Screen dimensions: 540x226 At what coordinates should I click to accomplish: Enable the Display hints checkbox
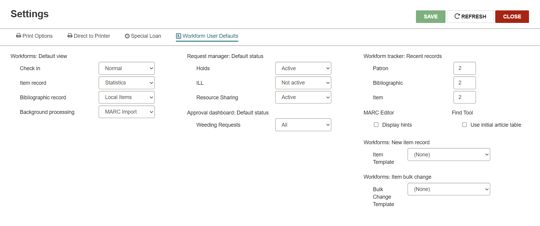[x=376, y=125]
